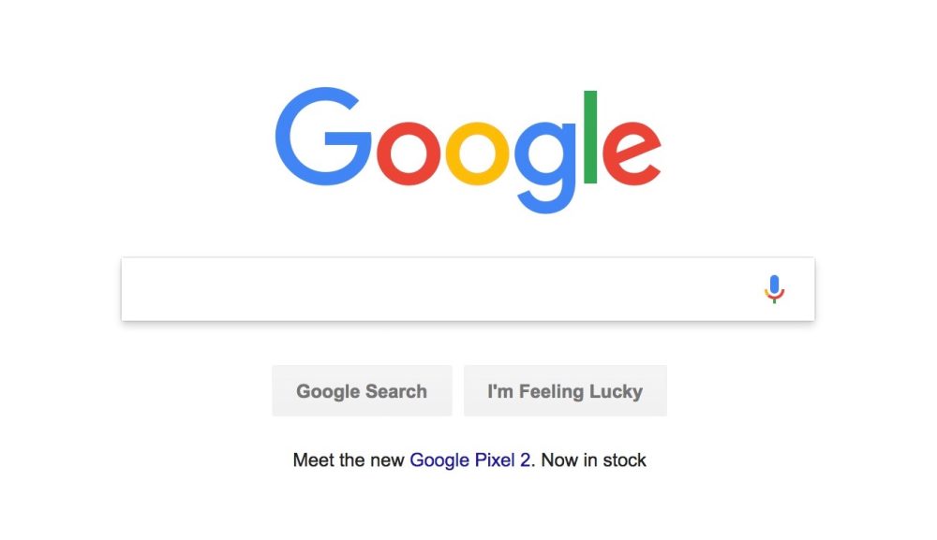The height and width of the screenshot is (540, 937).
Task: Click the microphone voice search icon
Action: pyautogui.click(x=774, y=289)
